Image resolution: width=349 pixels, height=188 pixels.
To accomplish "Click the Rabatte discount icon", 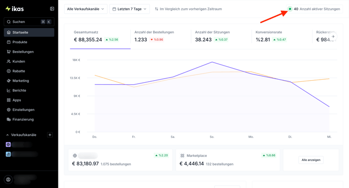I will point(9,71).
